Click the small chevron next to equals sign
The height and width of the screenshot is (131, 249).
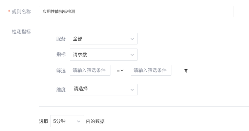tap(122, 70)
